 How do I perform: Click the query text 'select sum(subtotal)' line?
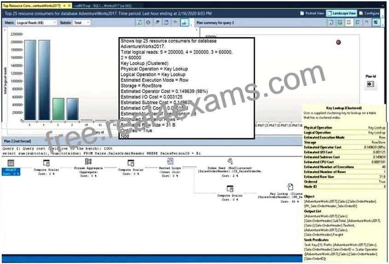[x=101, y=153]
